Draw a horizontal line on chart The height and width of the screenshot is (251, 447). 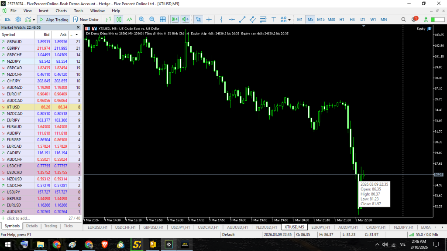(232, 19)
